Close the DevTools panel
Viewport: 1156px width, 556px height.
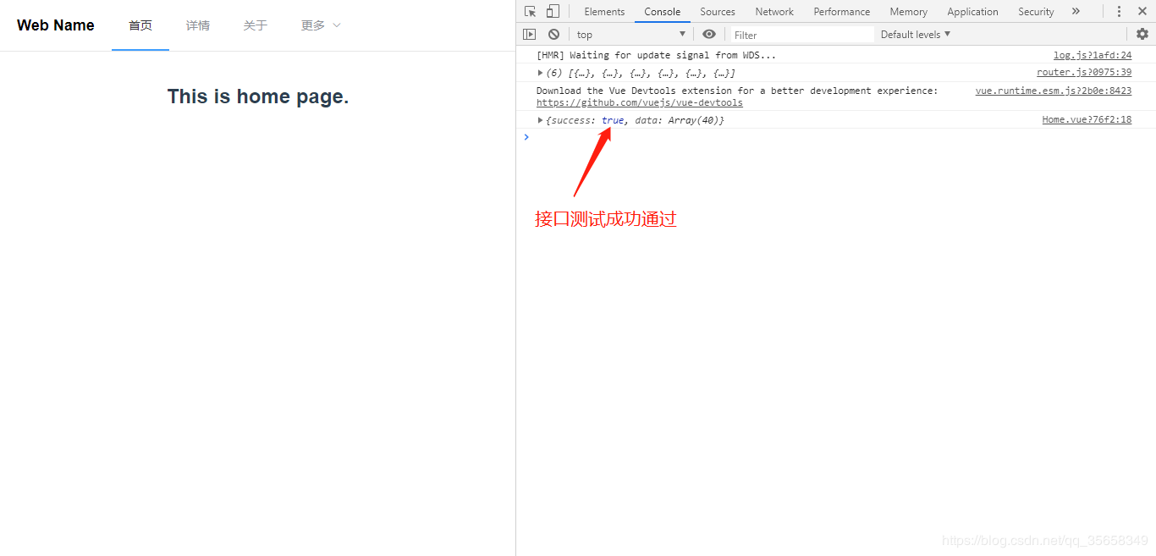click(x=1142, y=11)
